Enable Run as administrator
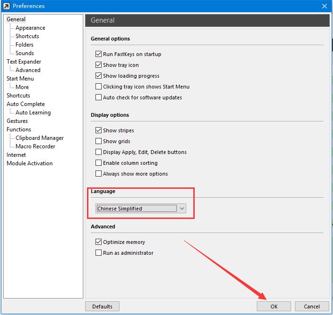 pyautogui.click(x=99, y=253)
